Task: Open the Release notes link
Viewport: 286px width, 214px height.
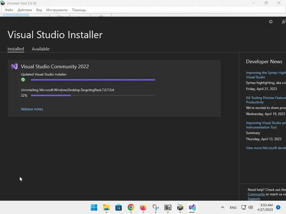Action: click(x=32, y=109)
